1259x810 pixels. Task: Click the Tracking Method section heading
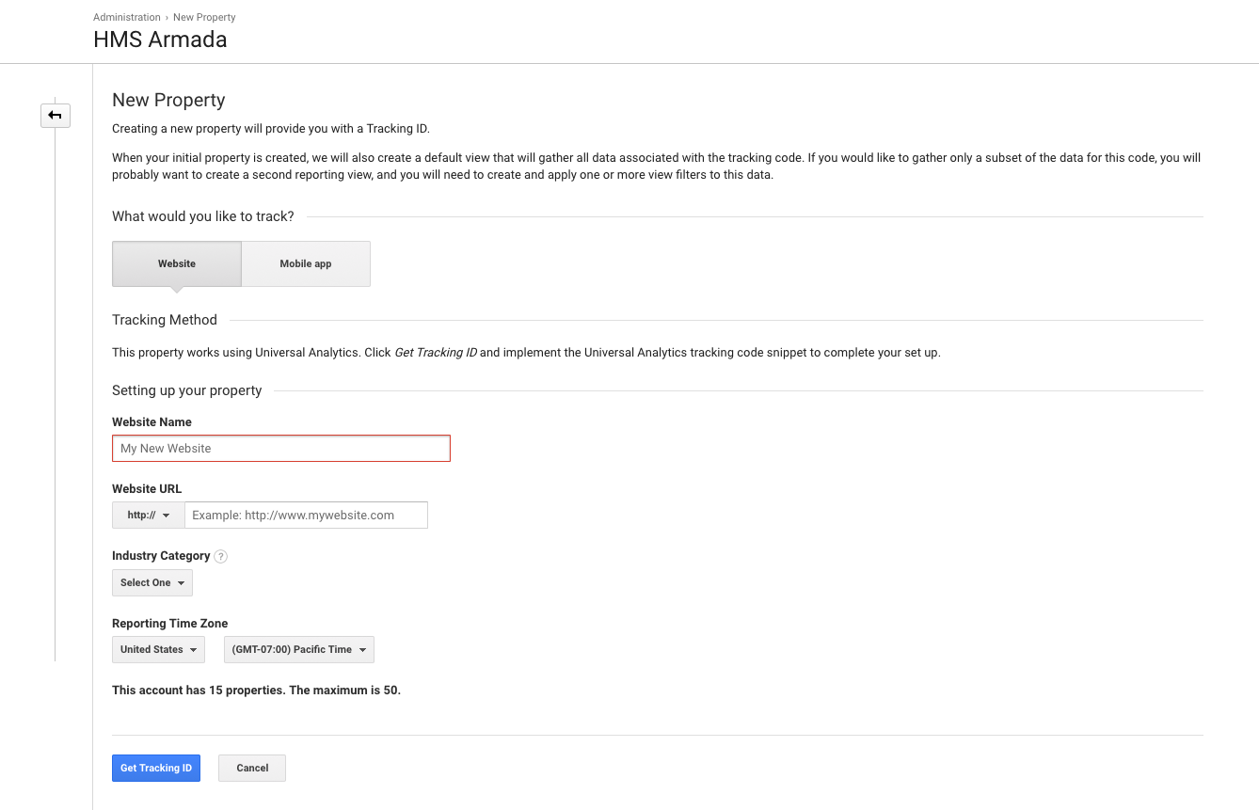pyautogui.click(x=165, y=320)
